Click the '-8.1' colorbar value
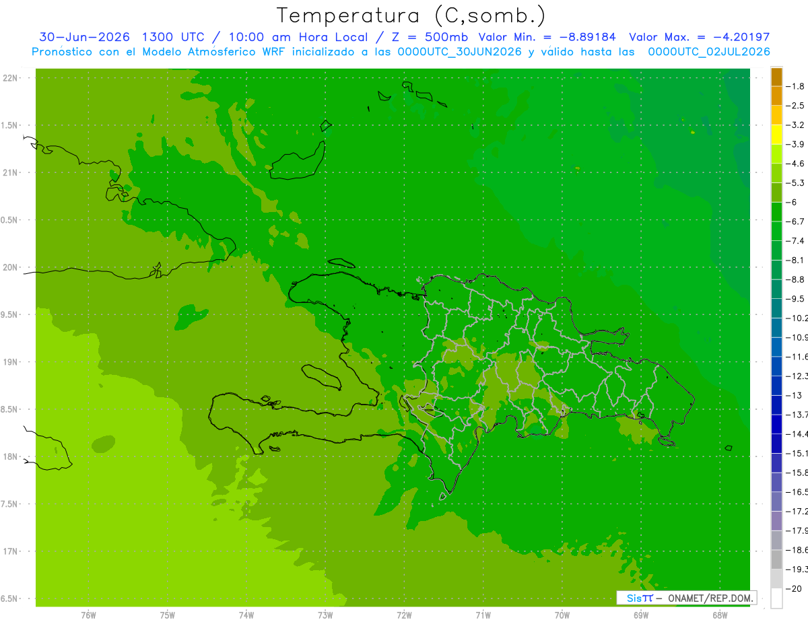The height and width of the screenshot is (624, 808). 795,260
